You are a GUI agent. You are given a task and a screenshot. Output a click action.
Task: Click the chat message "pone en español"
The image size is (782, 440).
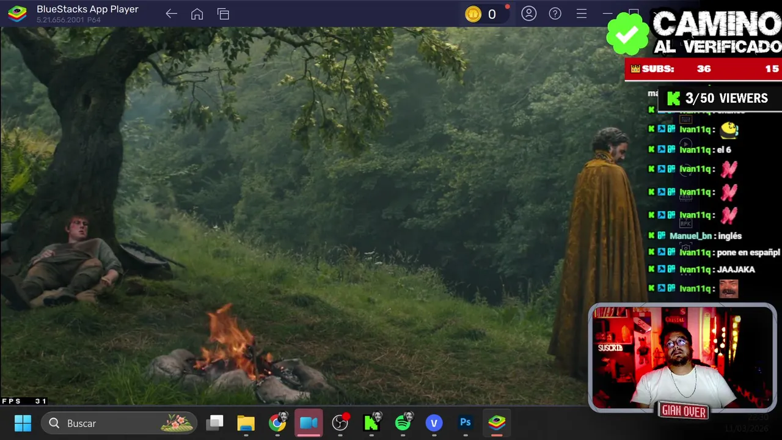coord(748,252)
